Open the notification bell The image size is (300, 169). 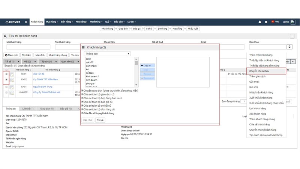pos(259,22)
